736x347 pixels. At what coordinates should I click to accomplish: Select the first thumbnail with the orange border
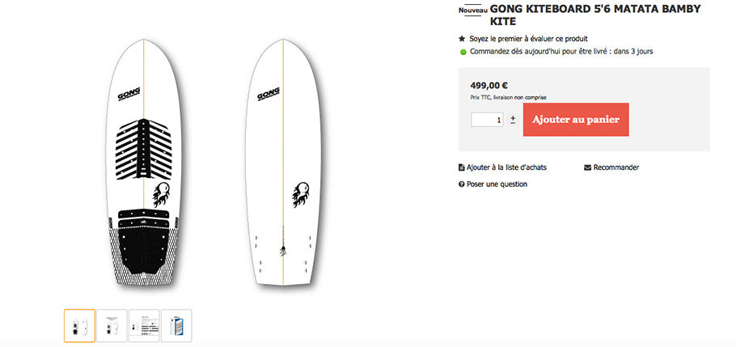(79, 325)
